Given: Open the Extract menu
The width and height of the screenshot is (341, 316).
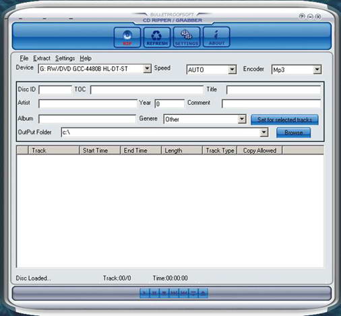Looking at the screenshot, I should 42,58.
